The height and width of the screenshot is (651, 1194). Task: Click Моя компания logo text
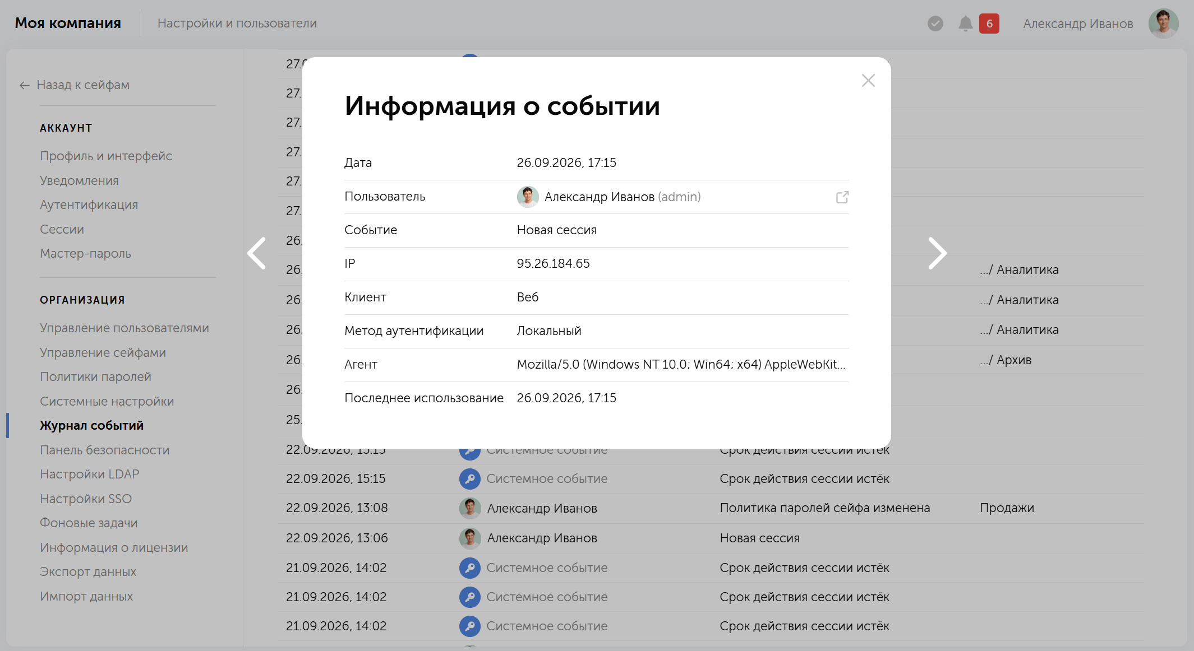[68, 24]
